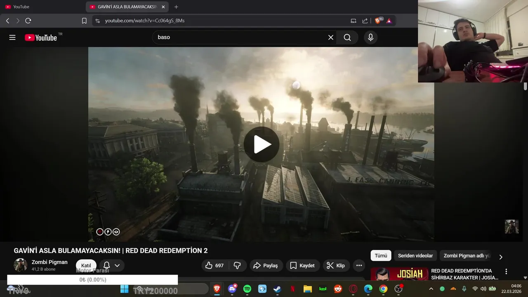Open the Windows Start menu
Image resolution: width=528 pixels, height=297 pixels.
[x=124, y=289]
